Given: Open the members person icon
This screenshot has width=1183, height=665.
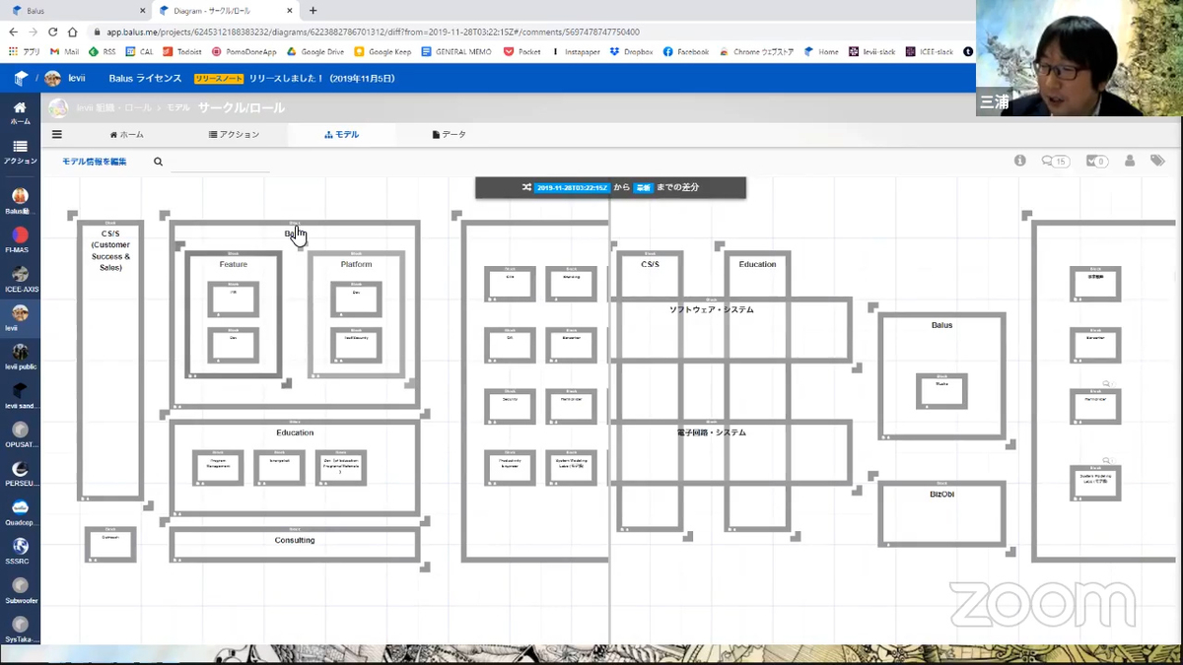Looking at the screenshot, I should click(1130, 161).
